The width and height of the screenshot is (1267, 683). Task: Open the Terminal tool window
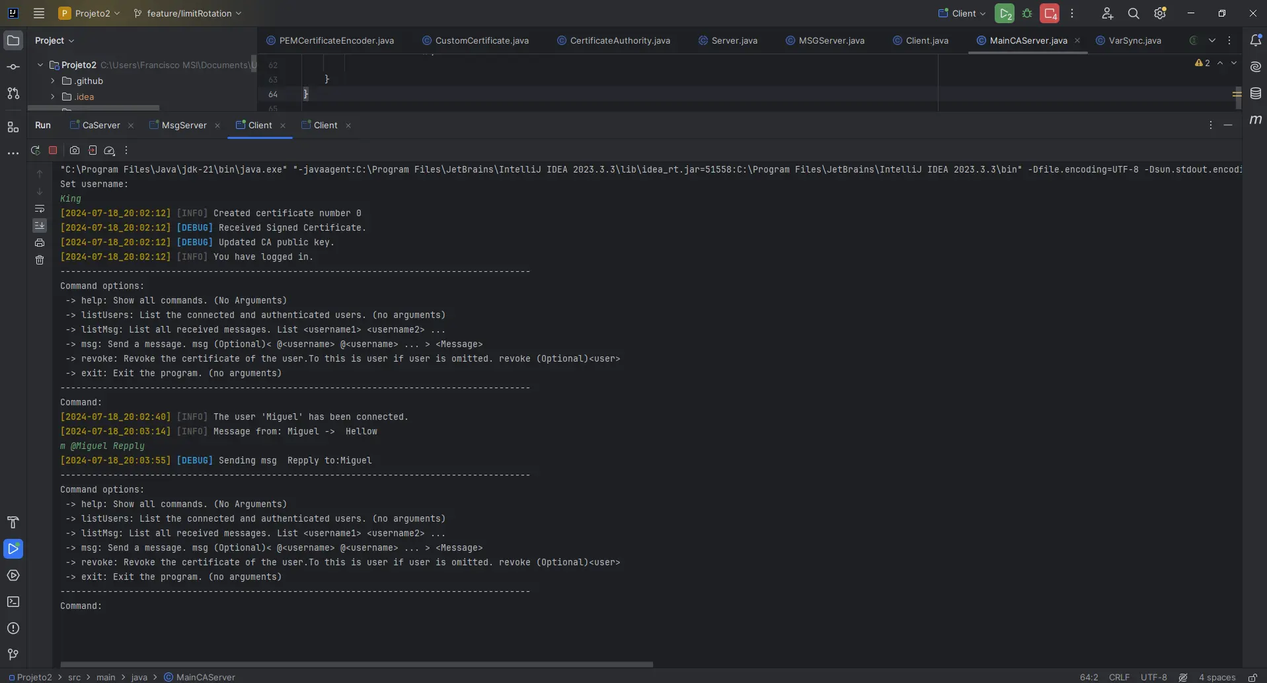click(13, 602)
